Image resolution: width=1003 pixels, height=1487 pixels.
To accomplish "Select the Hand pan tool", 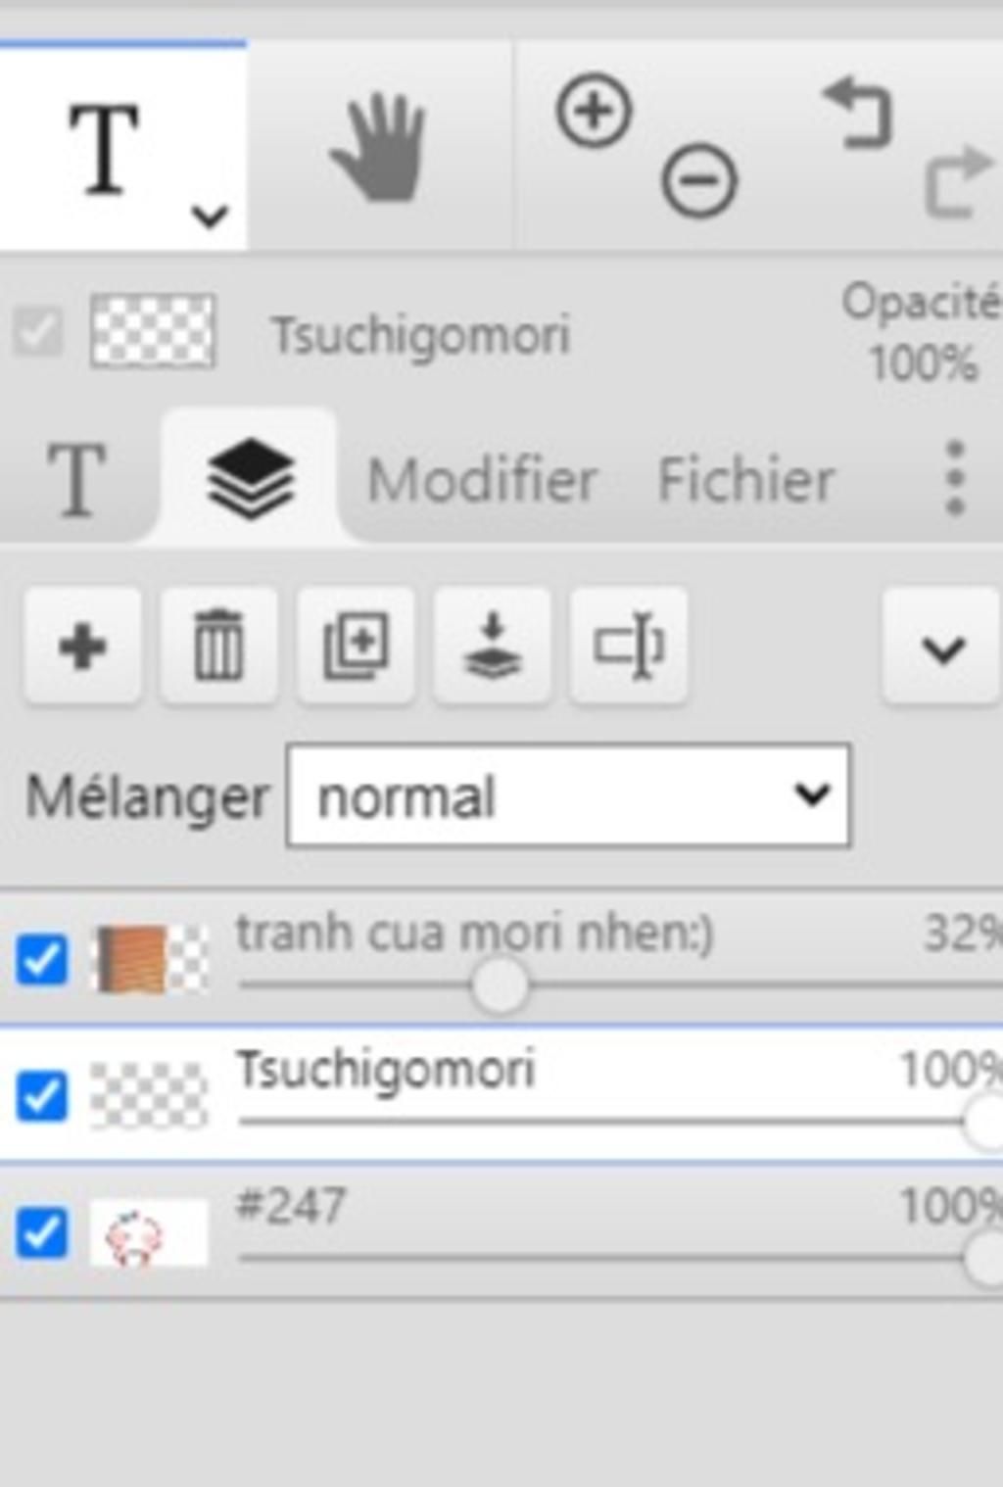I will (379, 147).
